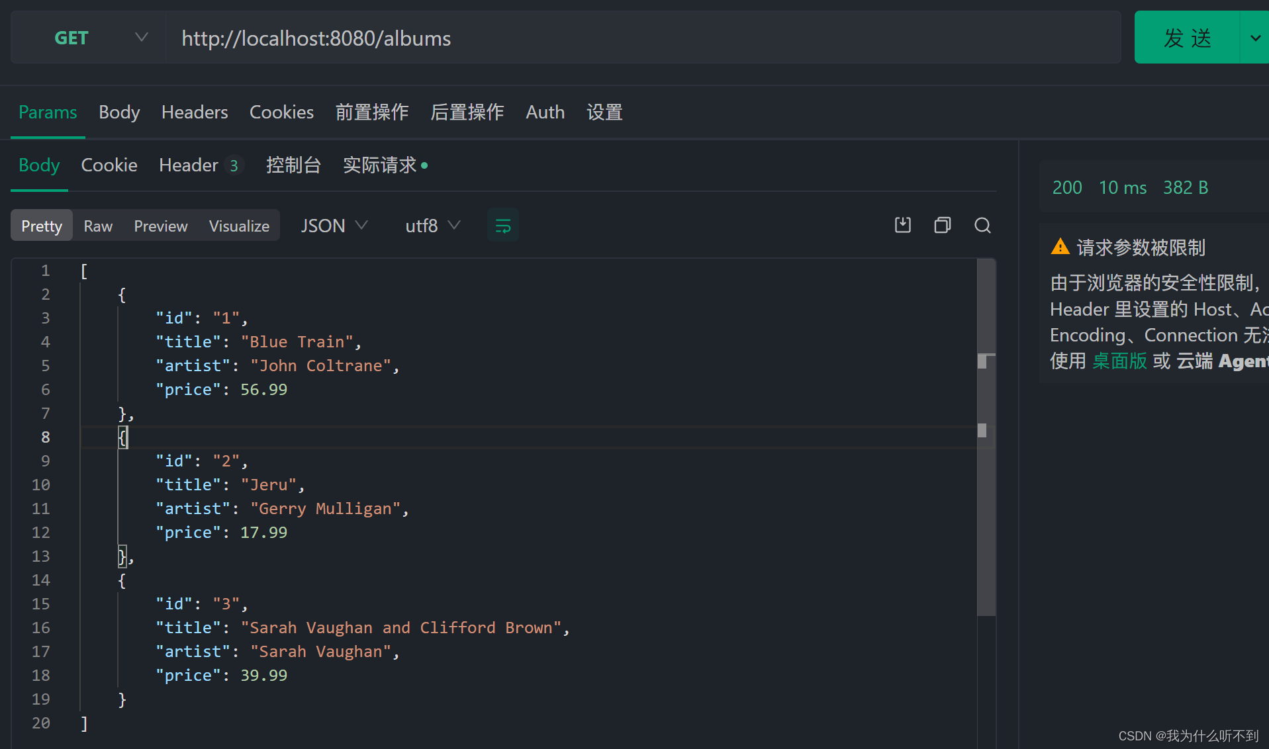
Task: Select the response Body tab
Action: pos(39,165)
